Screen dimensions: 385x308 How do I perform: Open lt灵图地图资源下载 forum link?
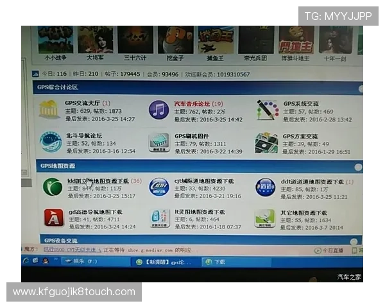200,212
